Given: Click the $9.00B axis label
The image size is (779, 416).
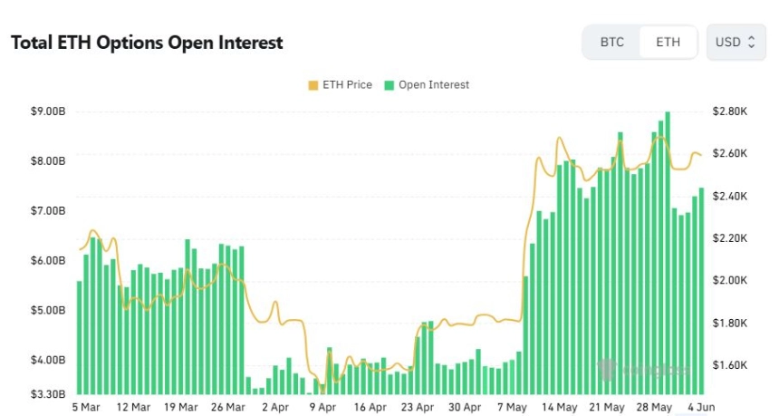Looking at the screenshot, I should [x=48, y=111].
